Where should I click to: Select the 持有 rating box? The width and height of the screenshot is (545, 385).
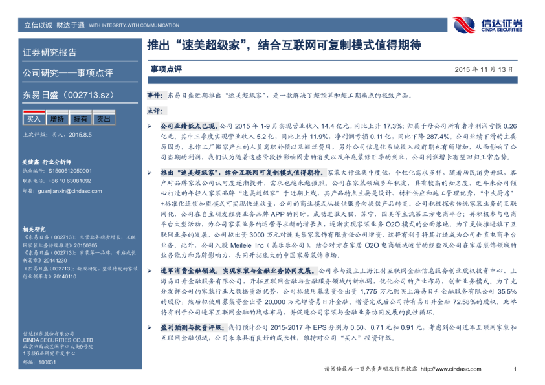point(80,120)
